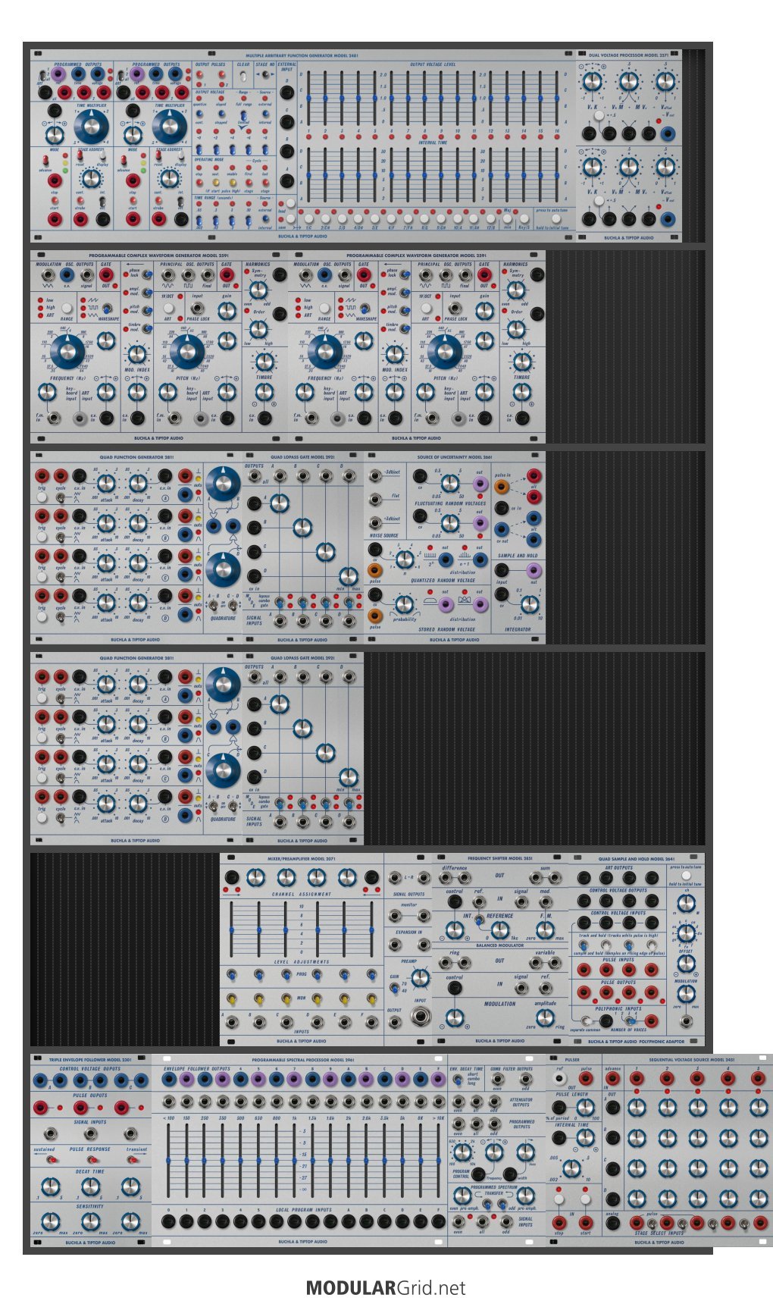Click the <100 band slider on Spectral Processor
This screenshot has width=773, height=1304.
168,1161
